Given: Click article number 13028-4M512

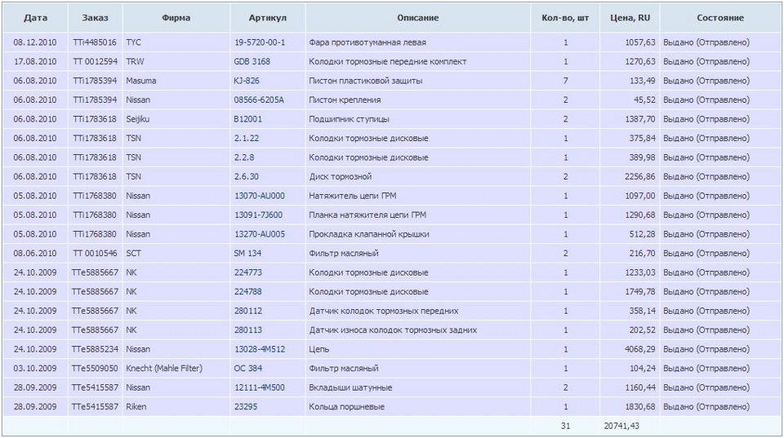Looking at the screenshot, I should [260, 349].
